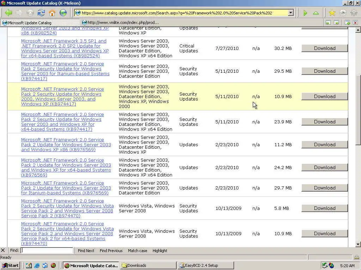The height and width of the screenshot is (270, 361).
Task: Open KB974417 Itanium-based Systems link
Action: tap(65, 71)
